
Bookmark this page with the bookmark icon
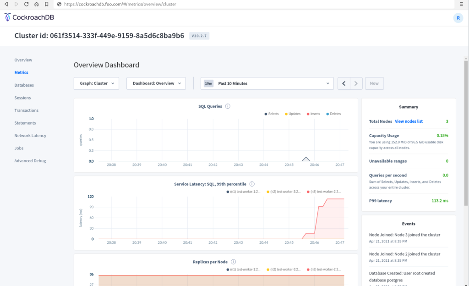pos(46,4)
